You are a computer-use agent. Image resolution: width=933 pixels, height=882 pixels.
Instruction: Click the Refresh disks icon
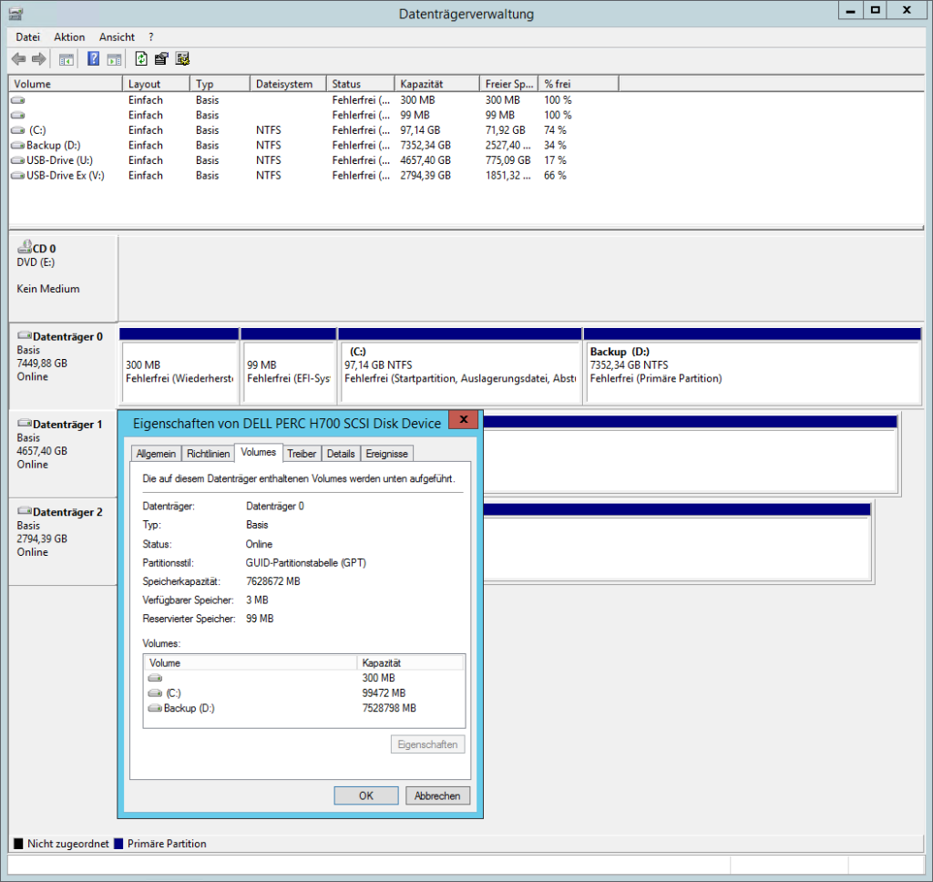pos(141,58)
